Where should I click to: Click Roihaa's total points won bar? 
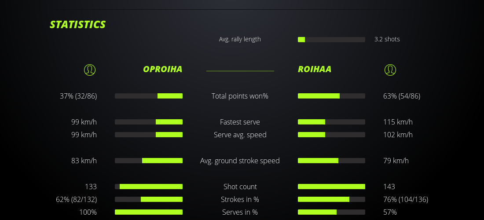point(331,96)
